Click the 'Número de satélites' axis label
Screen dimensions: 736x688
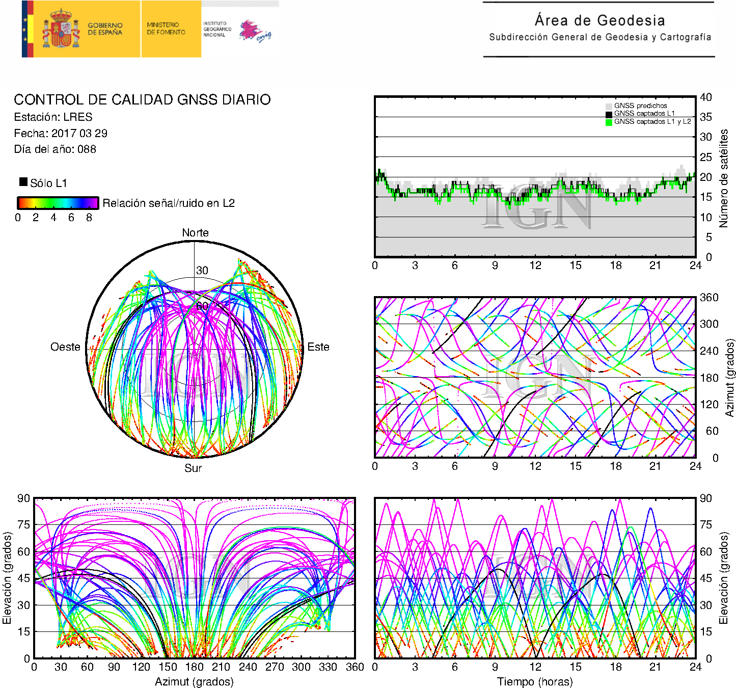[x=723, y=178]
